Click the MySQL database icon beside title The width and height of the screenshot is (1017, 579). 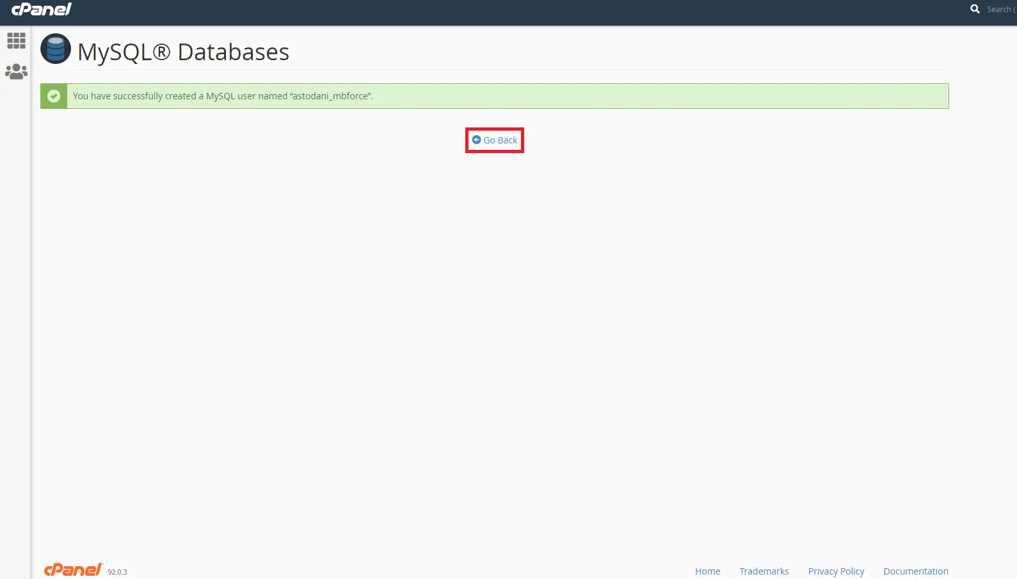coord(56,49)
